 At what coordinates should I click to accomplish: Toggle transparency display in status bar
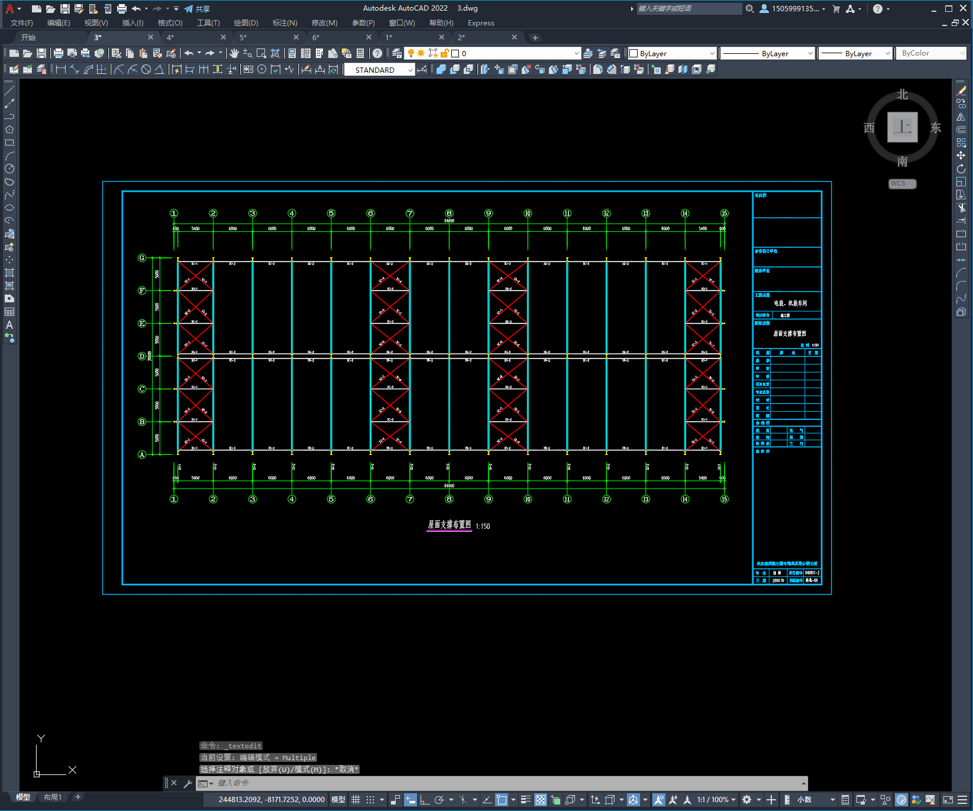(541, 800)
